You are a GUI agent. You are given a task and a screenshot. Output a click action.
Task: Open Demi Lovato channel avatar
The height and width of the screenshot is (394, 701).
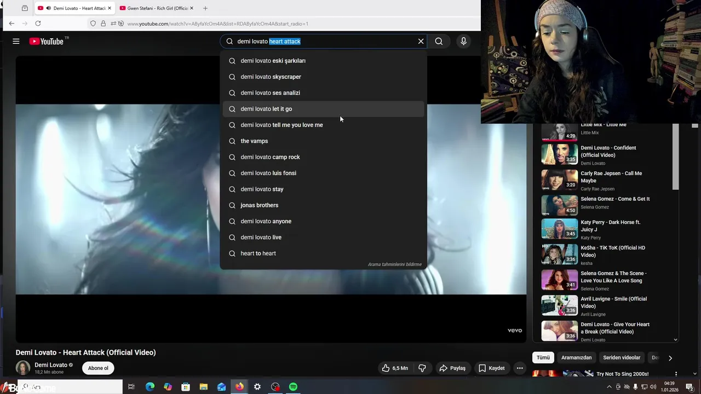(23, 368)
